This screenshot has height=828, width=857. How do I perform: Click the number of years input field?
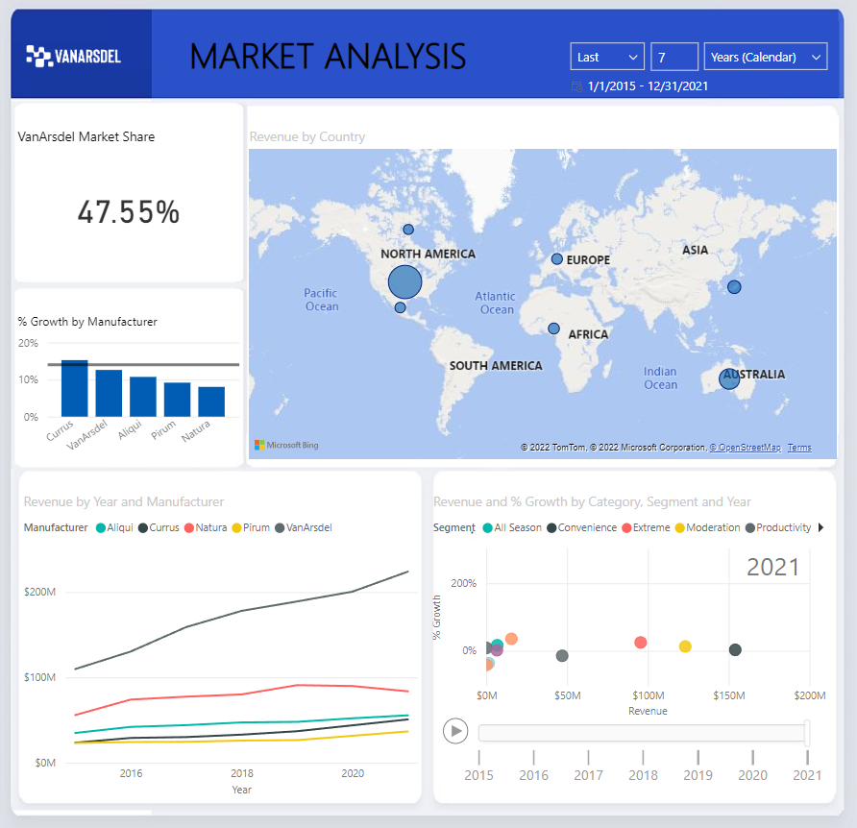(673, 57)
